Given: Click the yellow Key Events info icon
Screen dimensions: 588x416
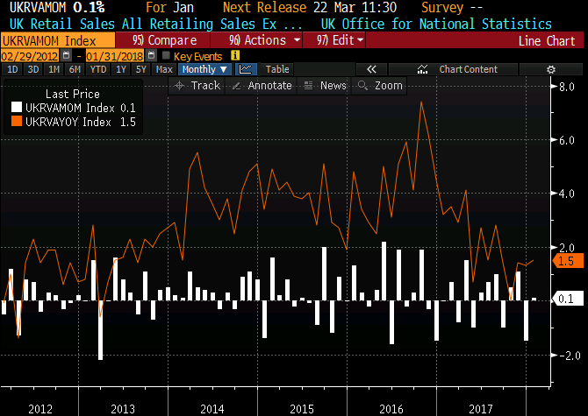Looking at the screenshot, I should pos(235,56).
